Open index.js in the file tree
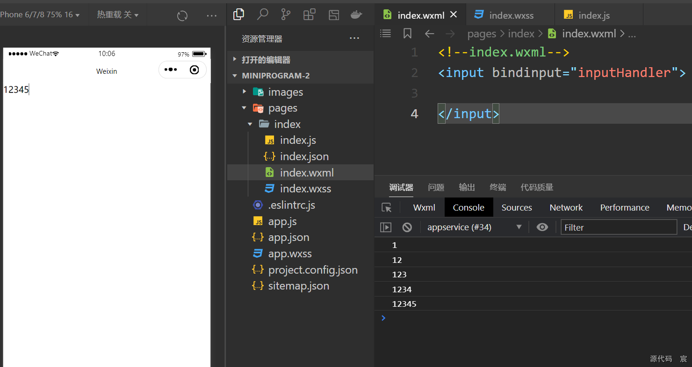 (300, 140)
